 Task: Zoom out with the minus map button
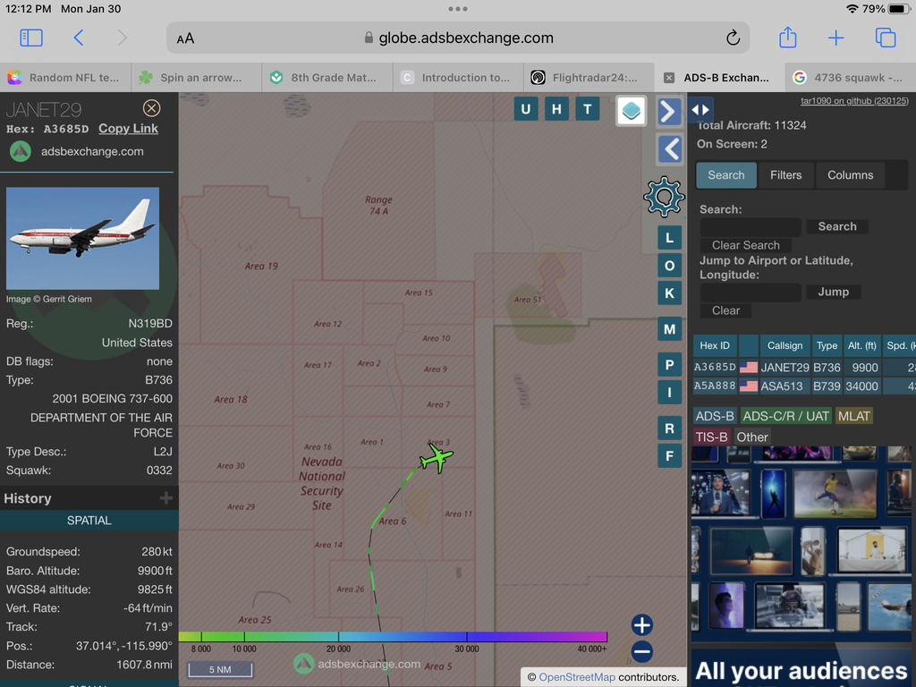pos(642,651)
